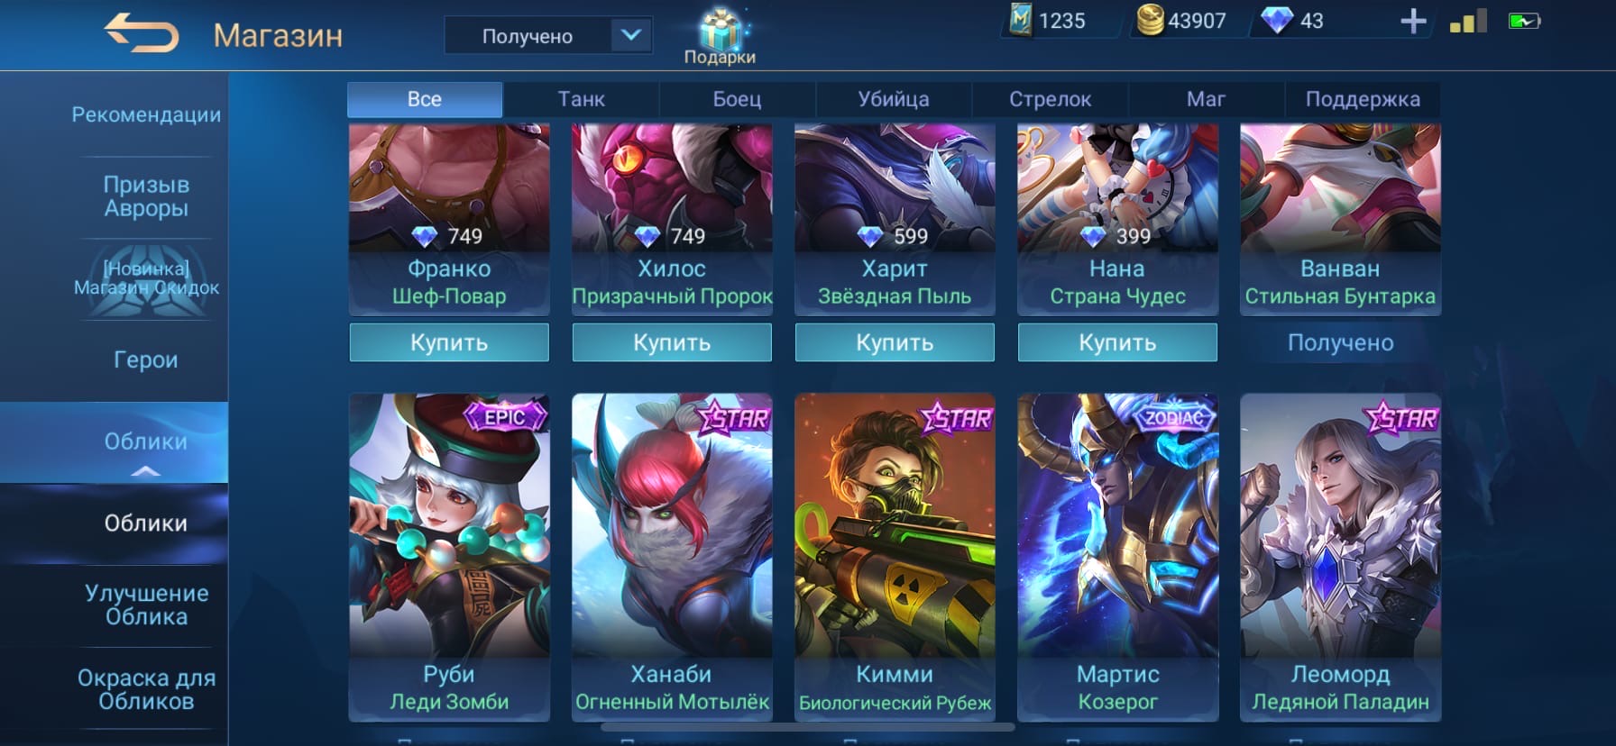Image resolution: width=1616 pixels, height=746 pixels.
Task: Open the Получено filter dropdown
Action: click(x=548, y=36)
